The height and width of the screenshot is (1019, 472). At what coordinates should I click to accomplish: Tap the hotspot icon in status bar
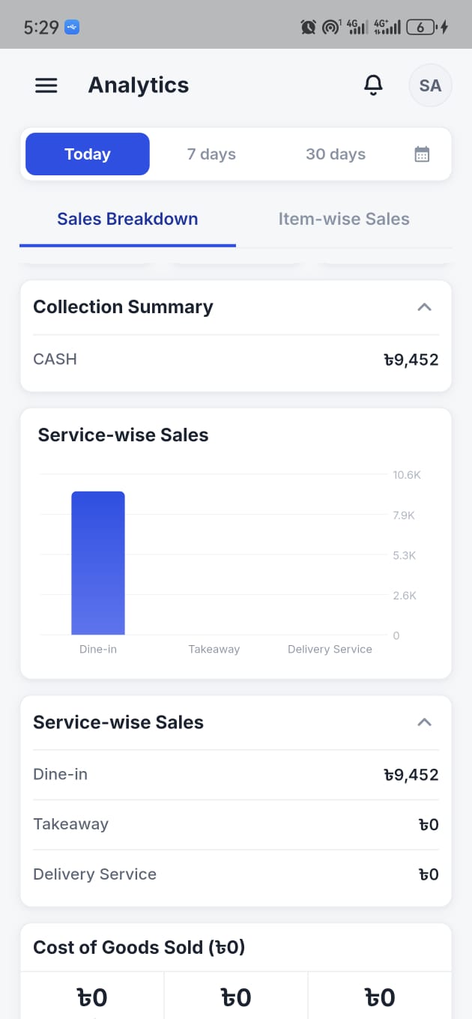coord(330,28)
